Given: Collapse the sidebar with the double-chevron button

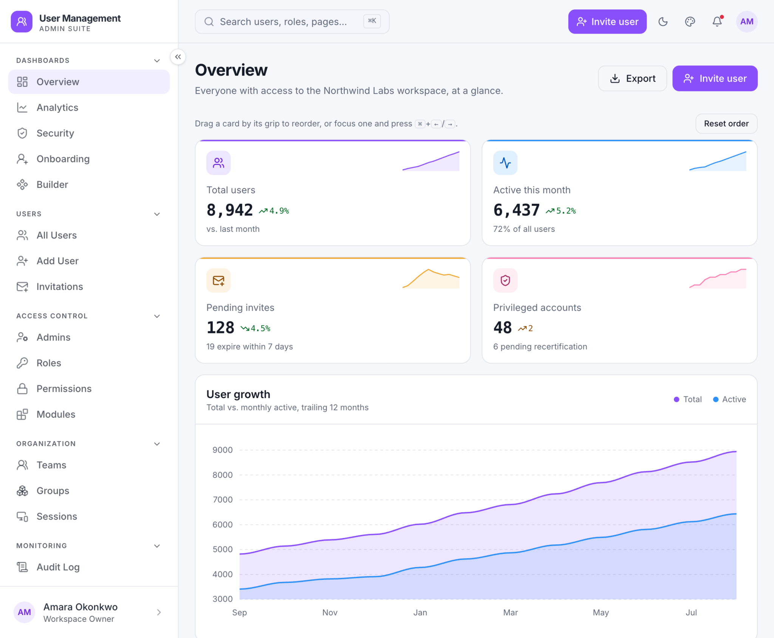Looking at the screenshot, I should pos(178,57).
